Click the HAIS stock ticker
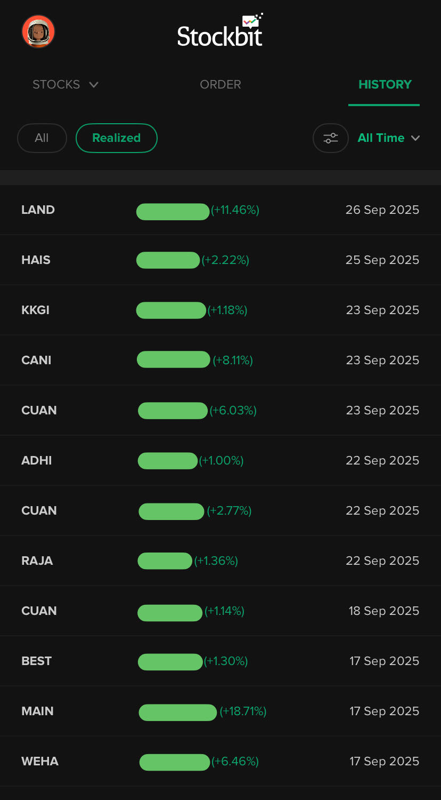Screen dimensions: 441x800 point(36,260)
